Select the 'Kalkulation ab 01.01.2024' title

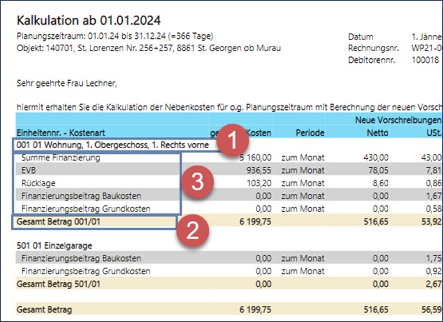click(x=88, y=23)
